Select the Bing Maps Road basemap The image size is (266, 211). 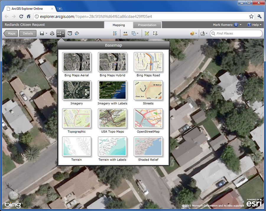pyautogui.click(x=148, y=62)
